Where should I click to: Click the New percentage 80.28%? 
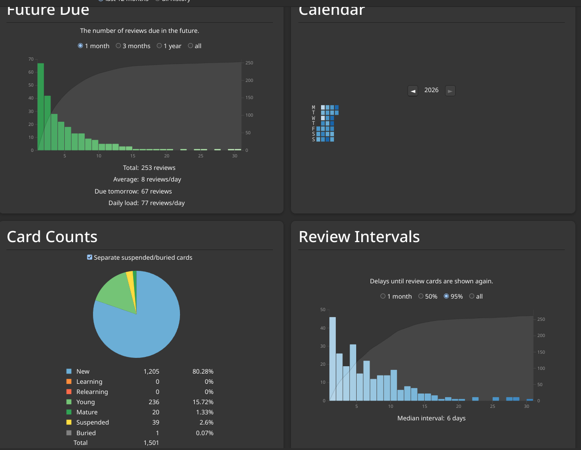[203, 371]
